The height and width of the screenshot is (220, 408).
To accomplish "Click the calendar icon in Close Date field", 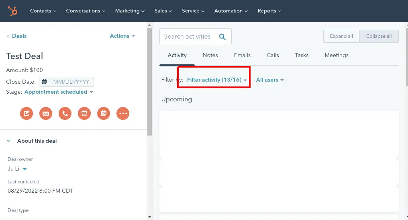I will point(45,82).
